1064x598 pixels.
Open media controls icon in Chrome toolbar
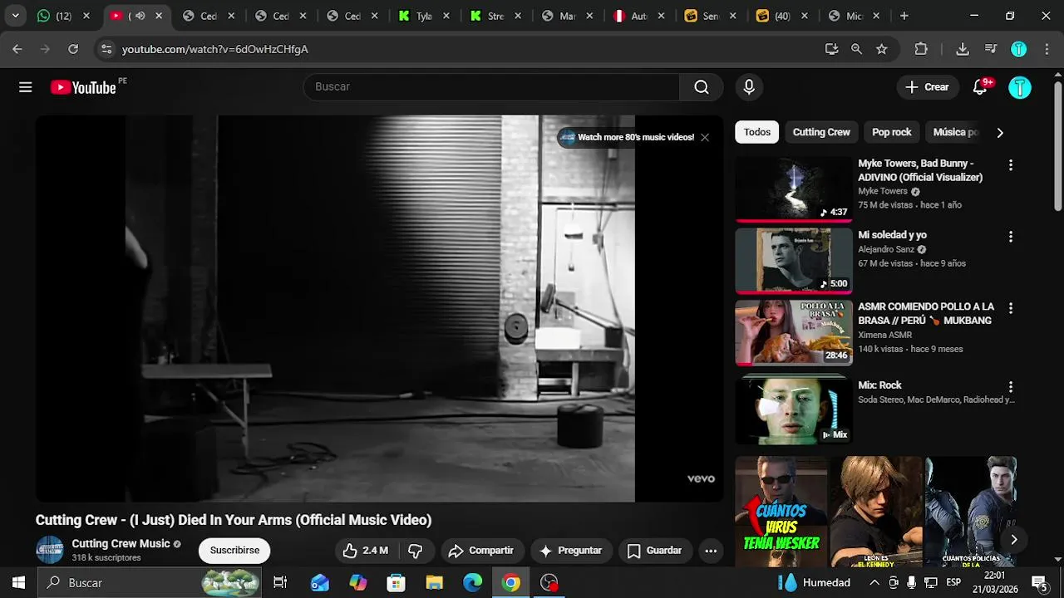tap(991, 49)
